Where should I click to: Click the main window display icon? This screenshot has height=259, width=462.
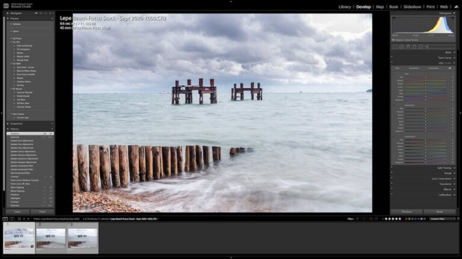click(5, 219)
